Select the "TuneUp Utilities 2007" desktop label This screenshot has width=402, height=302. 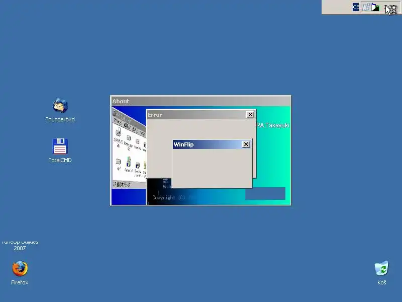[20, 245]
